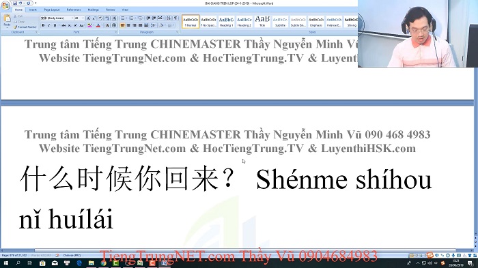478x268 pixels.
Task: Open the Mailings tab
Action: [94, 10]
